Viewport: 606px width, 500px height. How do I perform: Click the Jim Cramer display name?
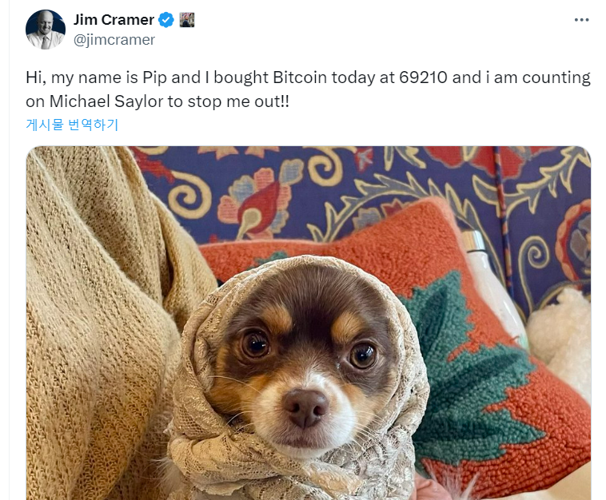(114, 20)
